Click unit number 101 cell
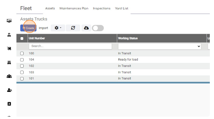 (31, 78)
